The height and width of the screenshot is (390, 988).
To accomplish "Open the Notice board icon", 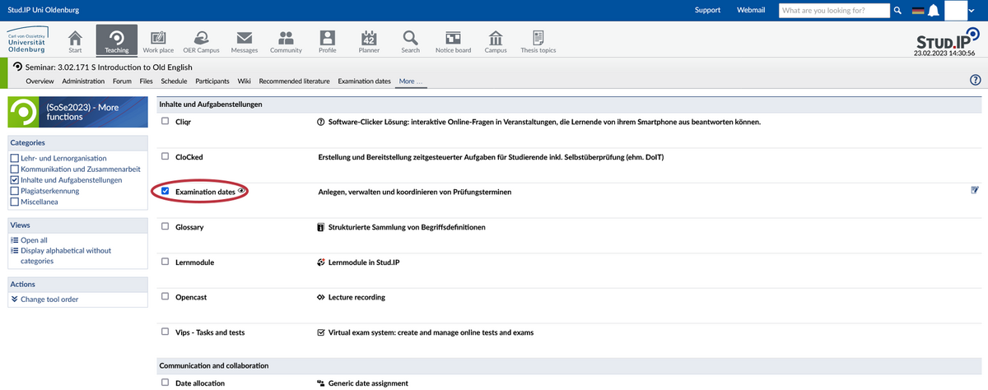I will 453,39.
